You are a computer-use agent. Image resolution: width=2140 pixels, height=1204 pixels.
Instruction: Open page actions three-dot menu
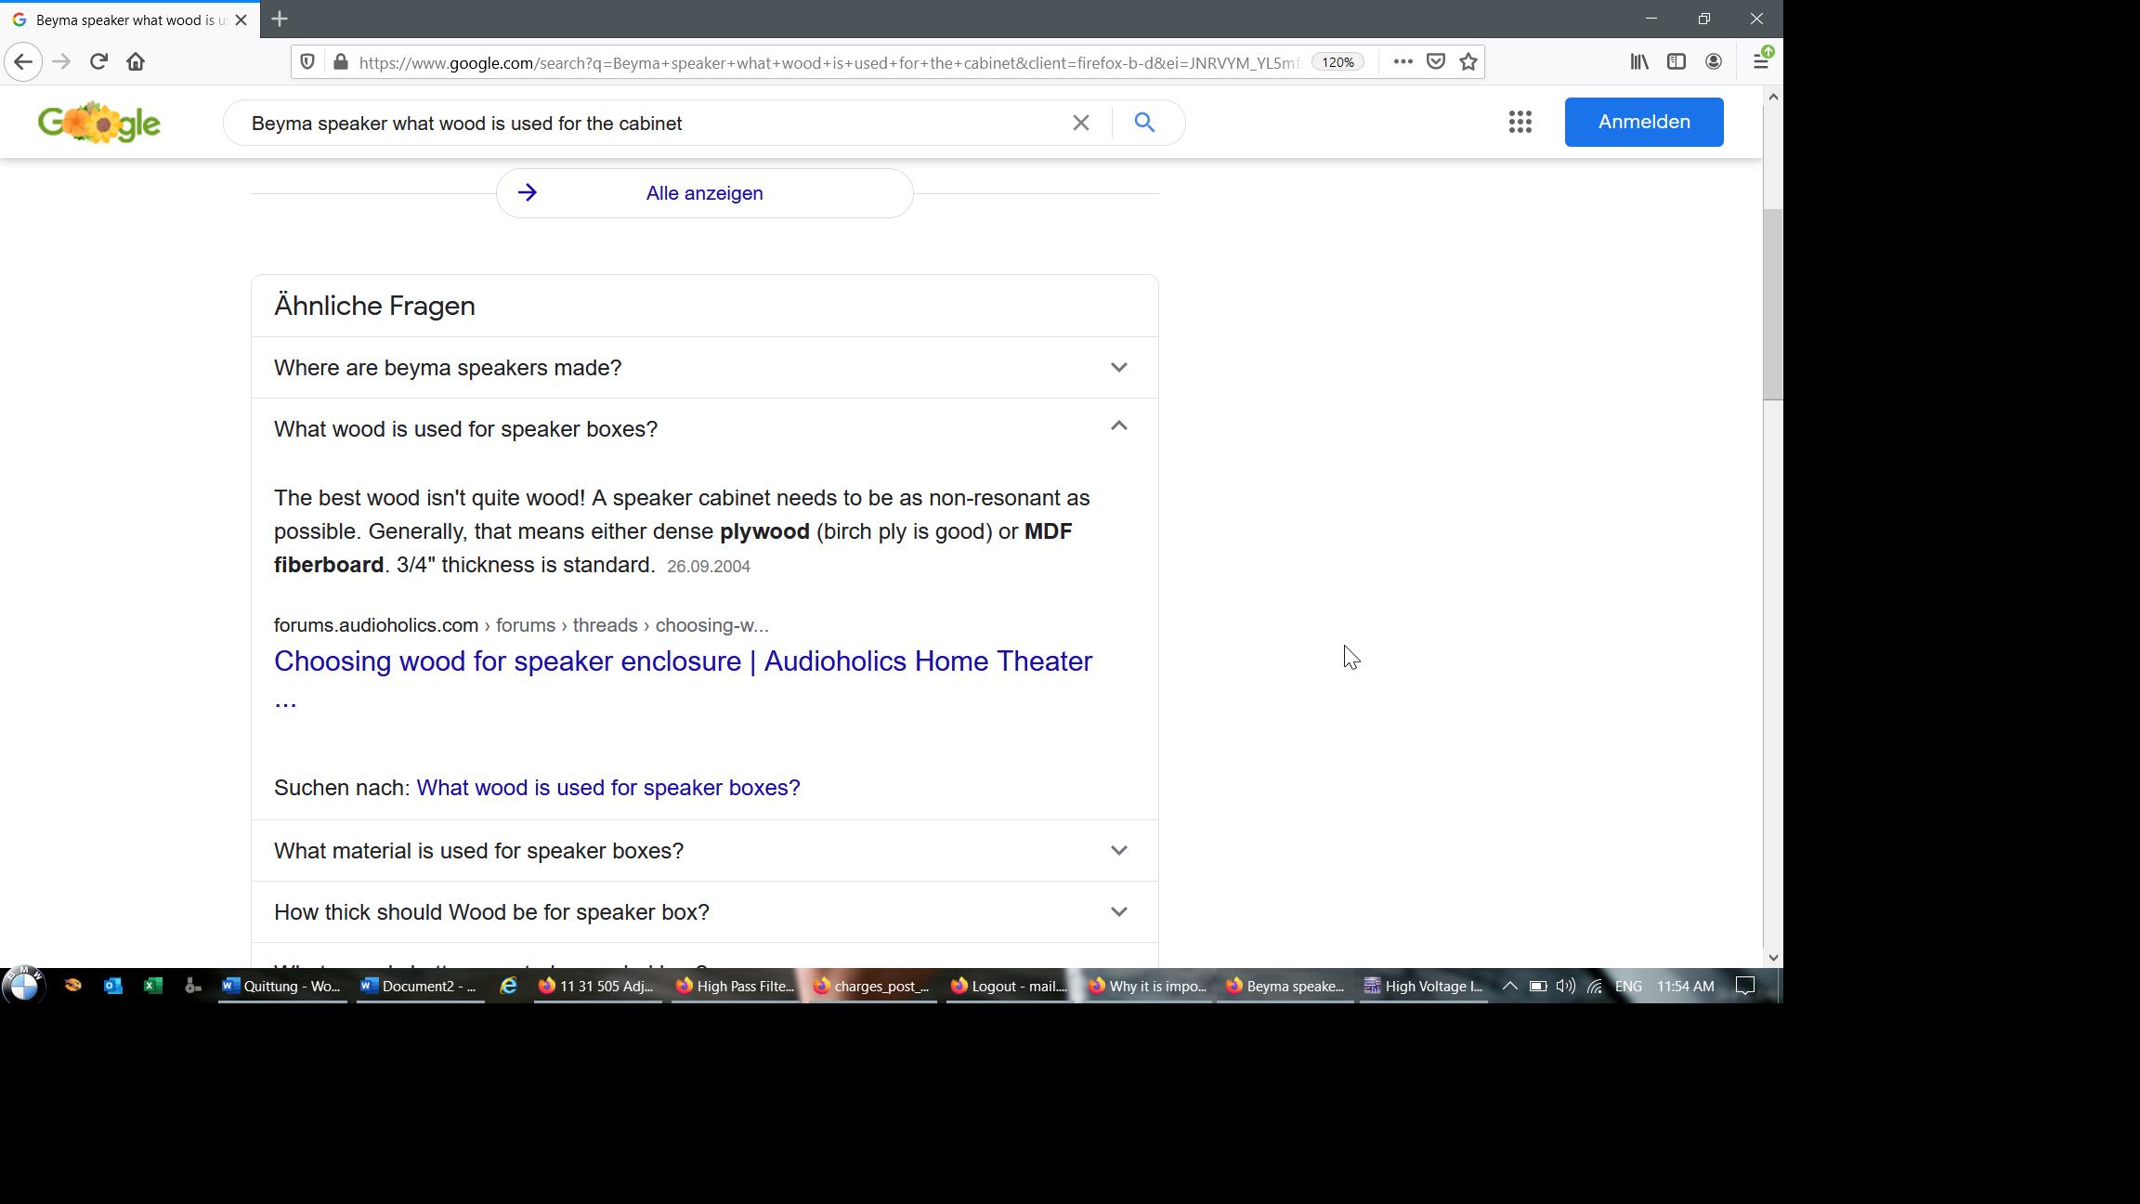pos(1403,62)
